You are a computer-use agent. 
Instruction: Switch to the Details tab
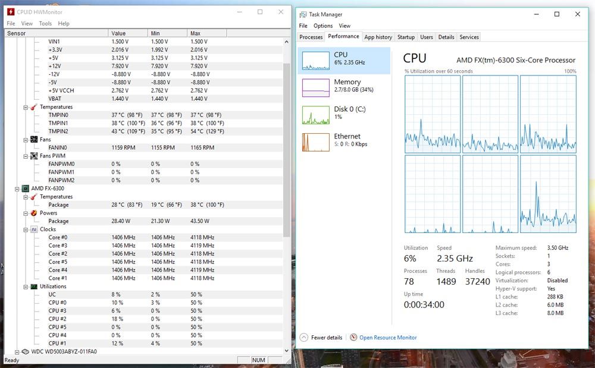[446, 37]
